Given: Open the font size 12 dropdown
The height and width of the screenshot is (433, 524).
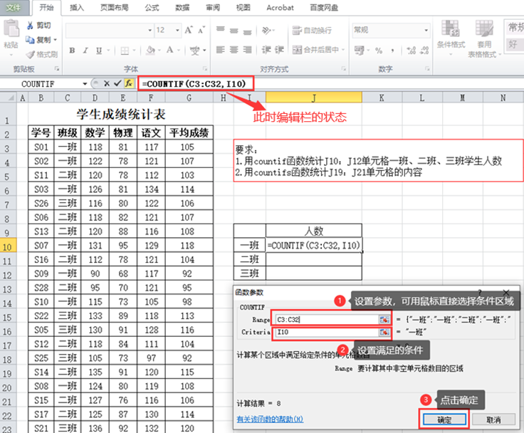Looking at the screenshot, I should click(177, 31).
